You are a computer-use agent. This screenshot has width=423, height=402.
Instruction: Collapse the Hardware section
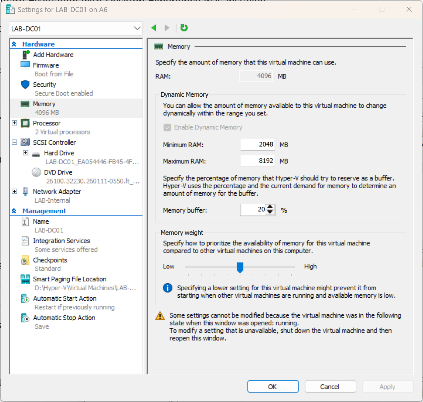(x=14, y=44)
